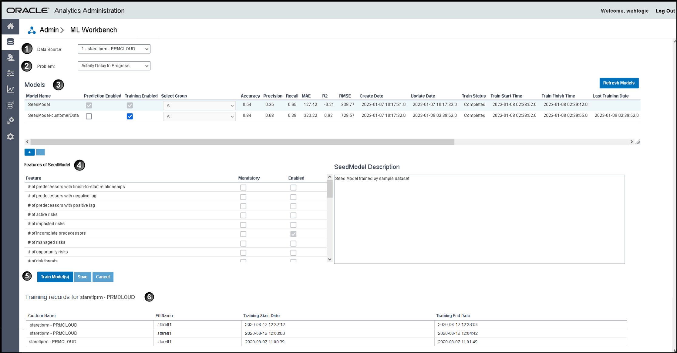Open the line chart sidebar icon

(x=10, y=89)
